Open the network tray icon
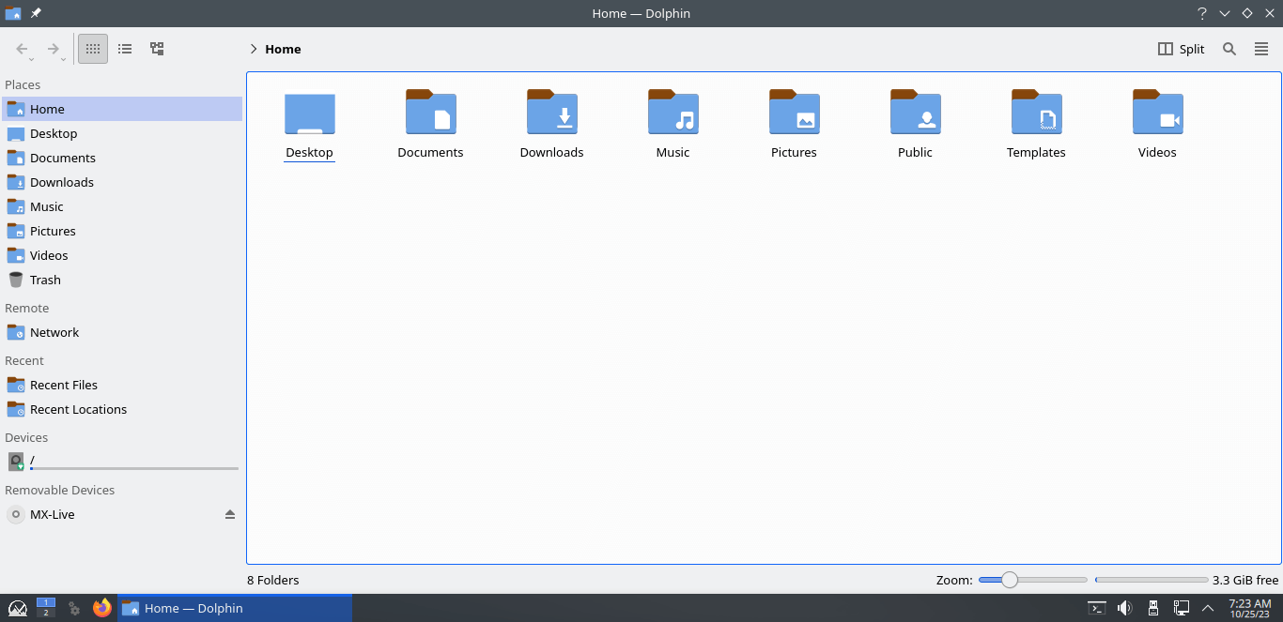1283x622 pixels. (x=1182, y=608)
